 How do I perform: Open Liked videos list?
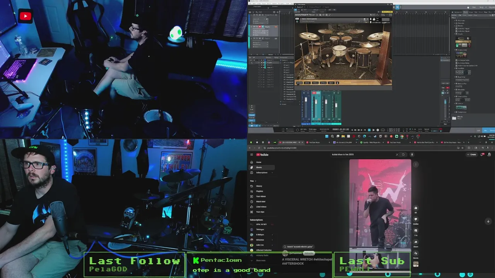pos(261,207)
